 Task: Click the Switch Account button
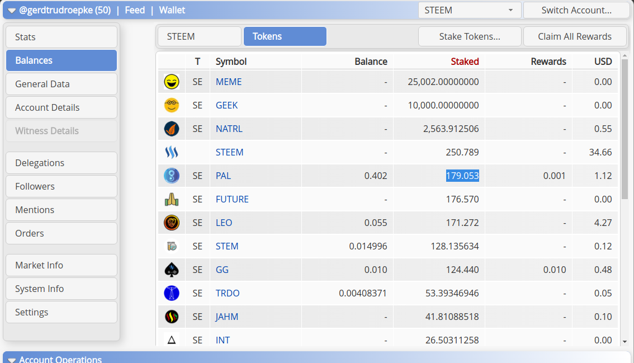576,10
